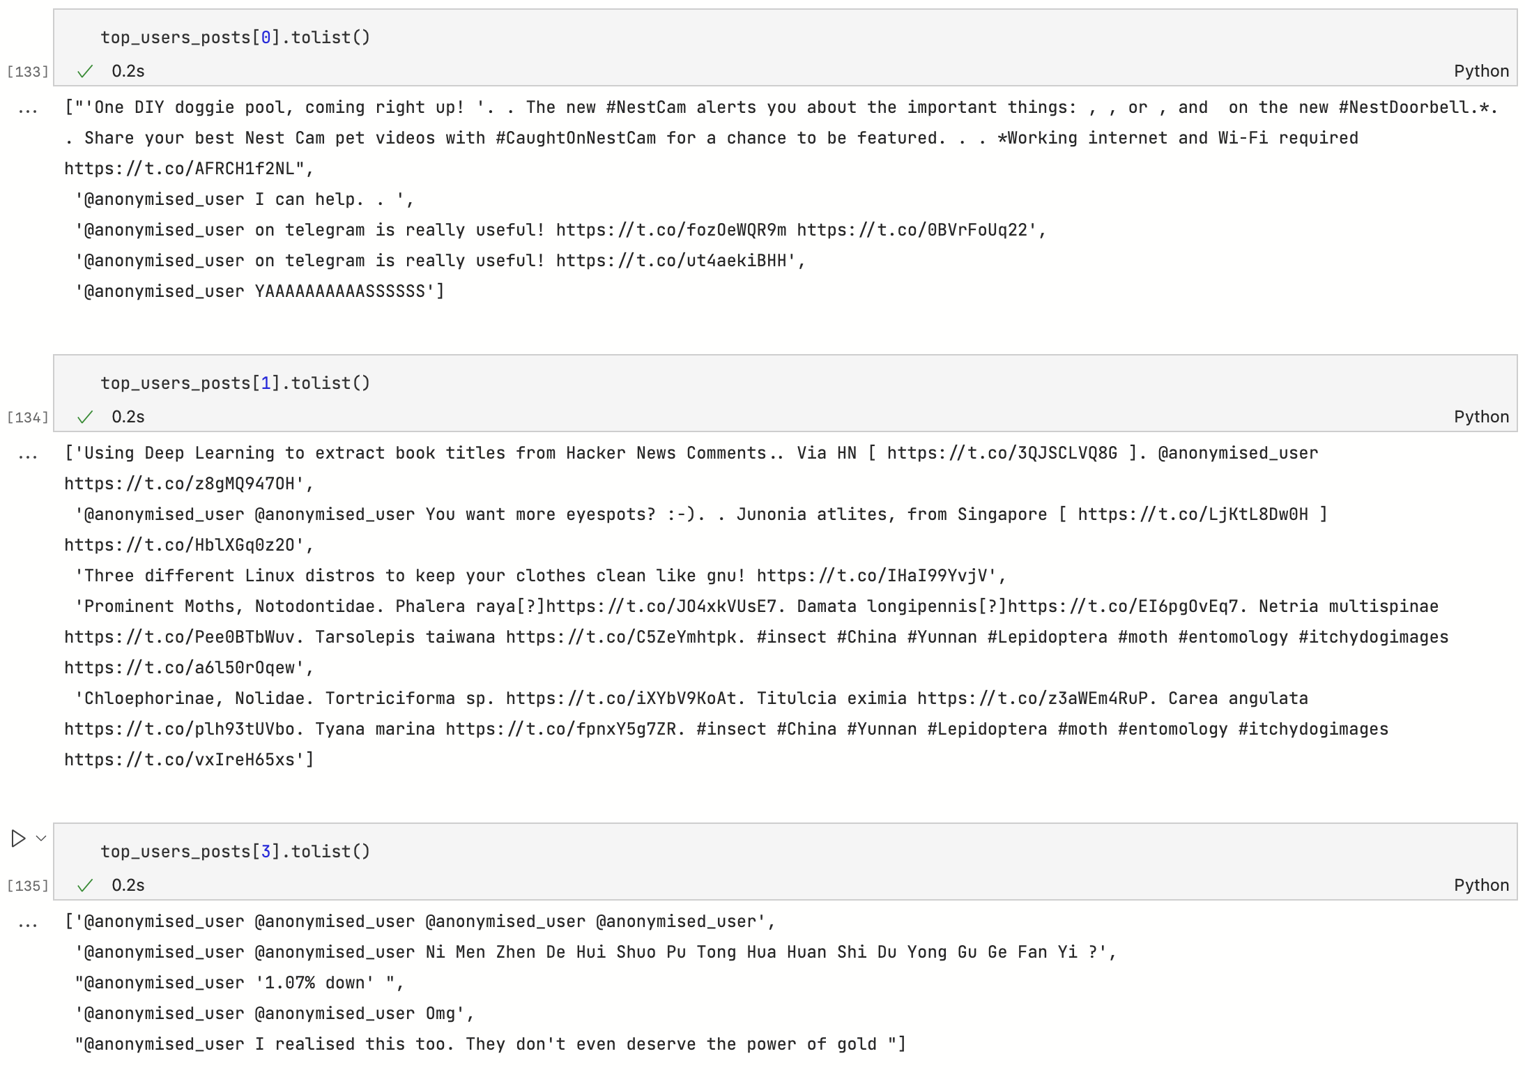Change Python language mode of second cell
1525x1079 pixels.
point(1481,417)
